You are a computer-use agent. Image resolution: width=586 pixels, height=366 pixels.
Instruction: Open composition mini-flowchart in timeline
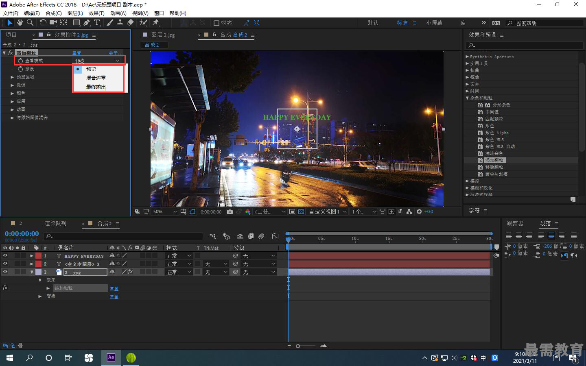[x=212, y=236]
